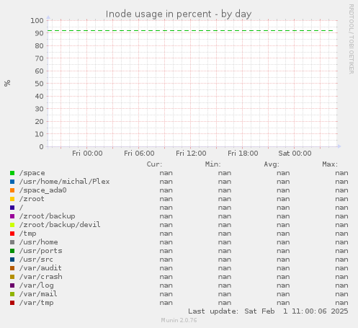Click the Fri 00:00 time axis label
The height and width of the screenshot is (328, 358).
(87, 154)
